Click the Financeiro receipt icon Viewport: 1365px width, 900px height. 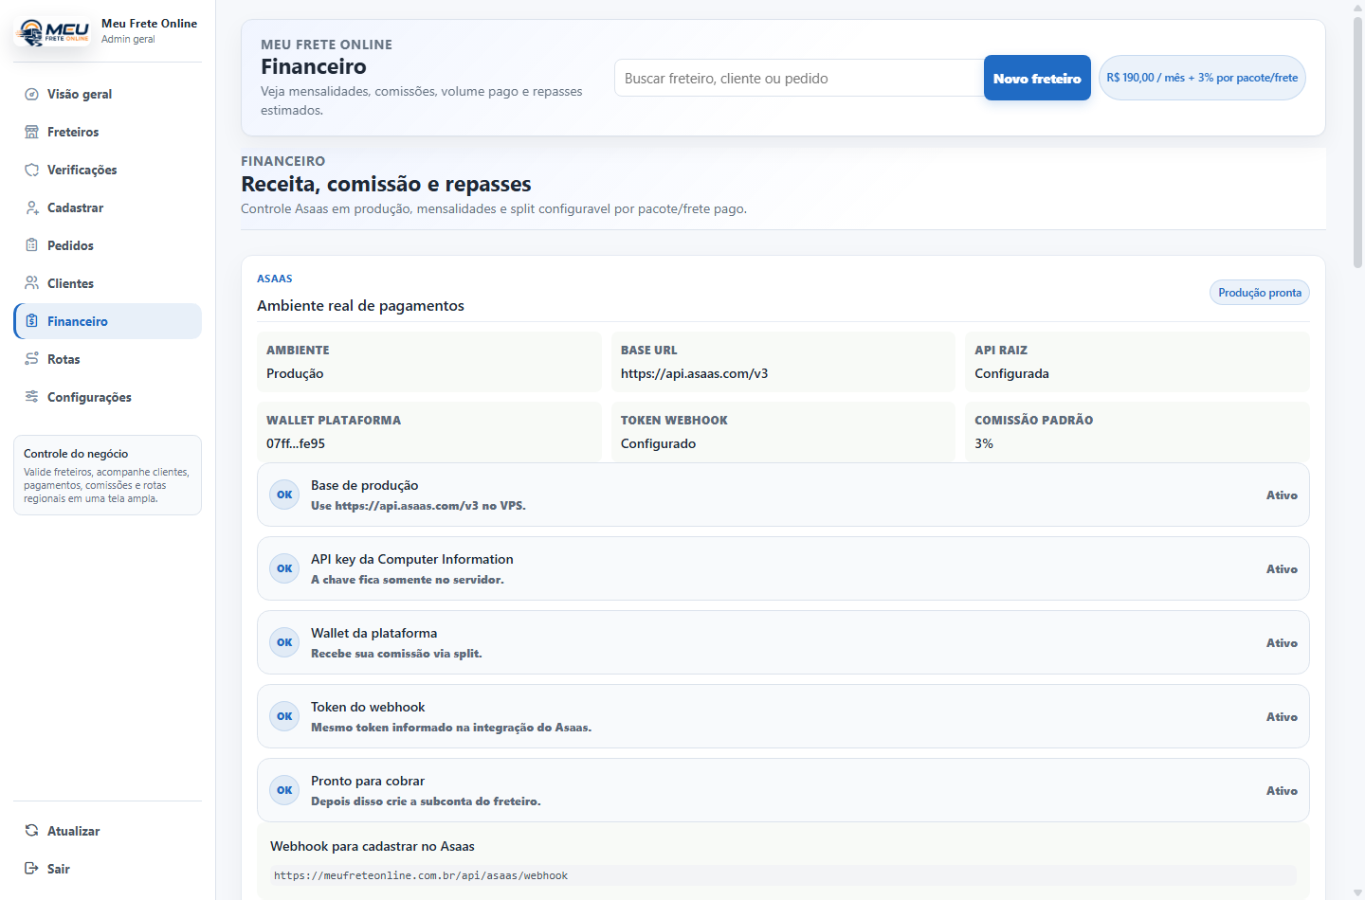31,321
